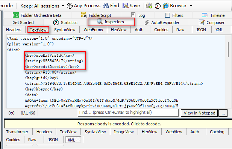
Task: Open the WebForms request tab
Action: click(93, 30)
